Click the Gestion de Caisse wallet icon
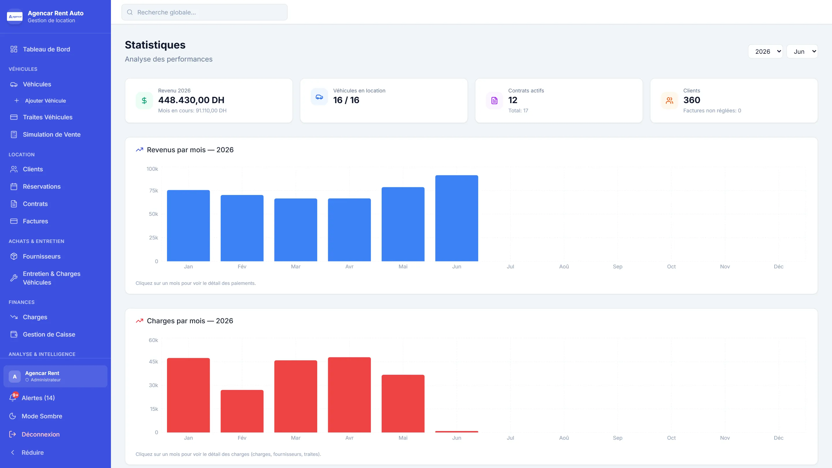The width and height of the screenshot is (832, 468). pos(14,335)
